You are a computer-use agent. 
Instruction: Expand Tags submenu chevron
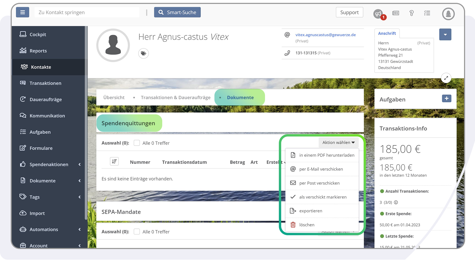80,197
